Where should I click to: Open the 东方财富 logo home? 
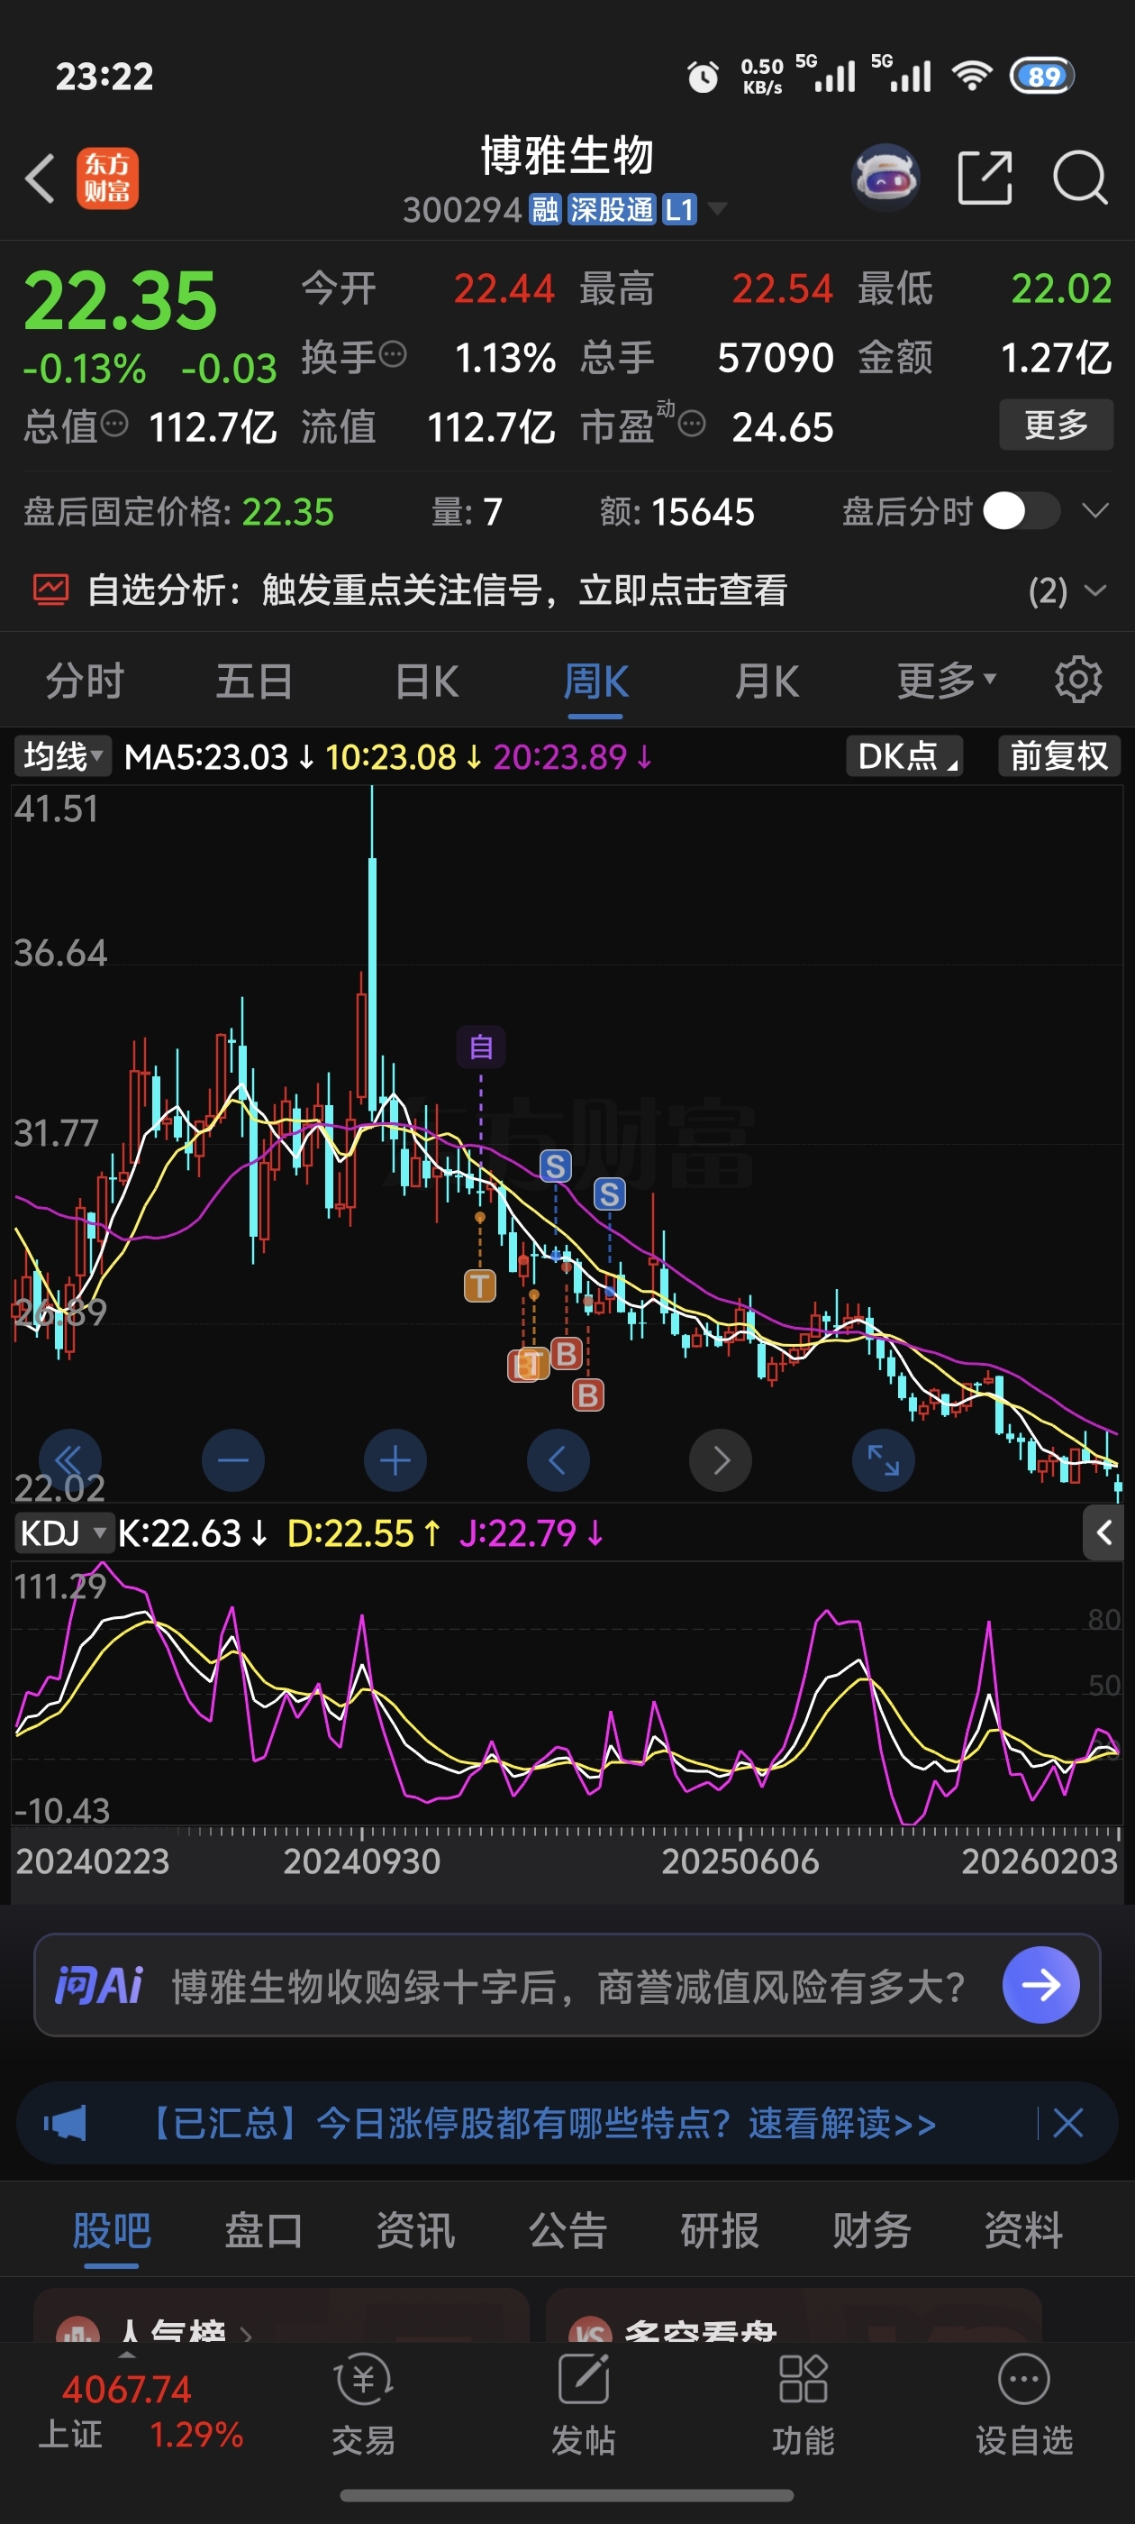[106, 179]
